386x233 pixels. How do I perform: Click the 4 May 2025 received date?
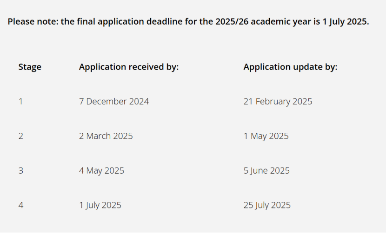(101, 171)
